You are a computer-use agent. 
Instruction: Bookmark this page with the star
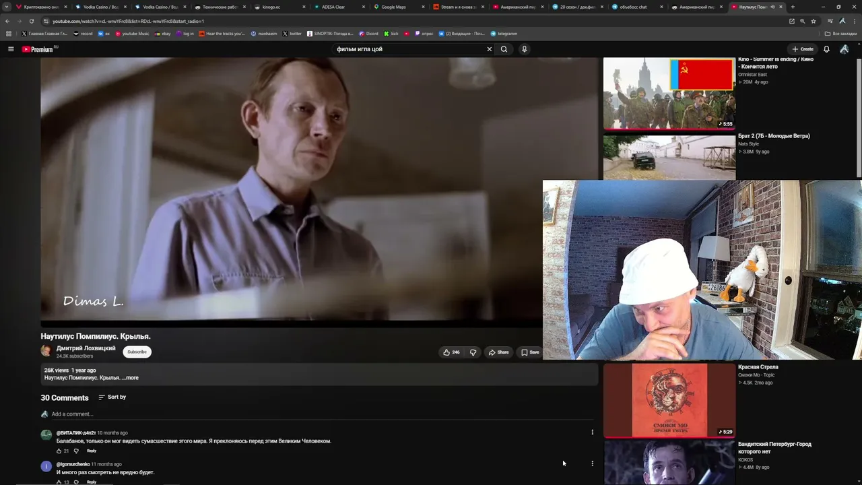[x=814, y=21]
